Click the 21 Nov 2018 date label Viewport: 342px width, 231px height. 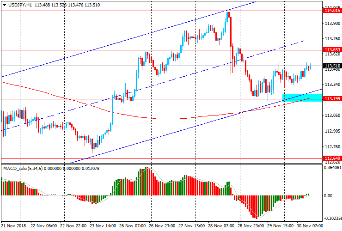pyautogui.click(x=13, y=226)
